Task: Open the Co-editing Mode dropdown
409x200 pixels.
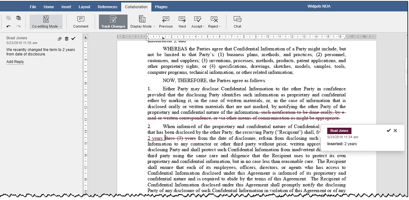Action: point(46,22)
